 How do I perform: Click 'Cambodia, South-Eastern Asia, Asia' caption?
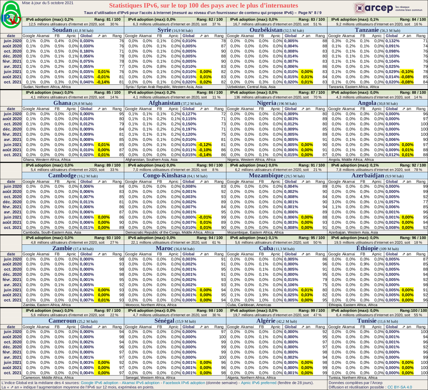52,232
